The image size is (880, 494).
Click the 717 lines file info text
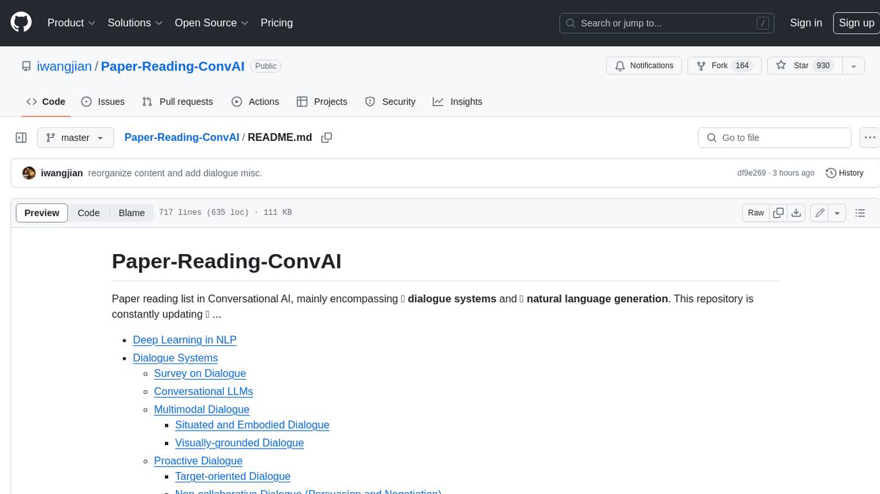[225, 213]
